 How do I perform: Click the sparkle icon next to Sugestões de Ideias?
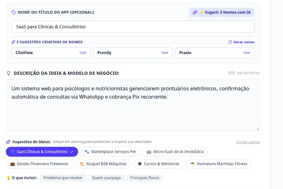8,142
